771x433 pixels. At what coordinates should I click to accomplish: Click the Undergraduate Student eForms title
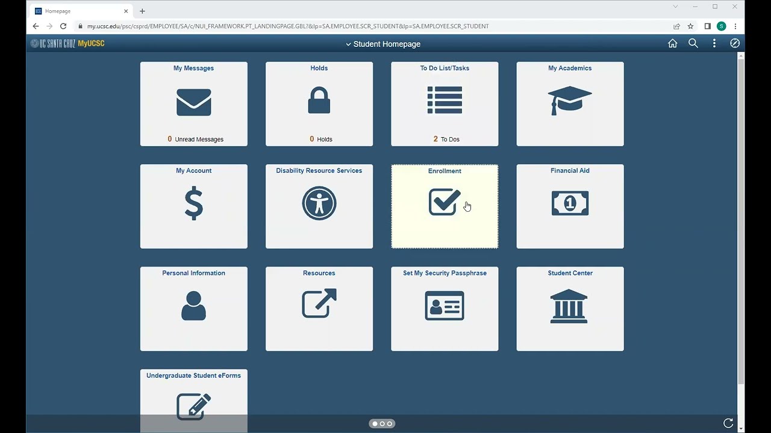193,375
